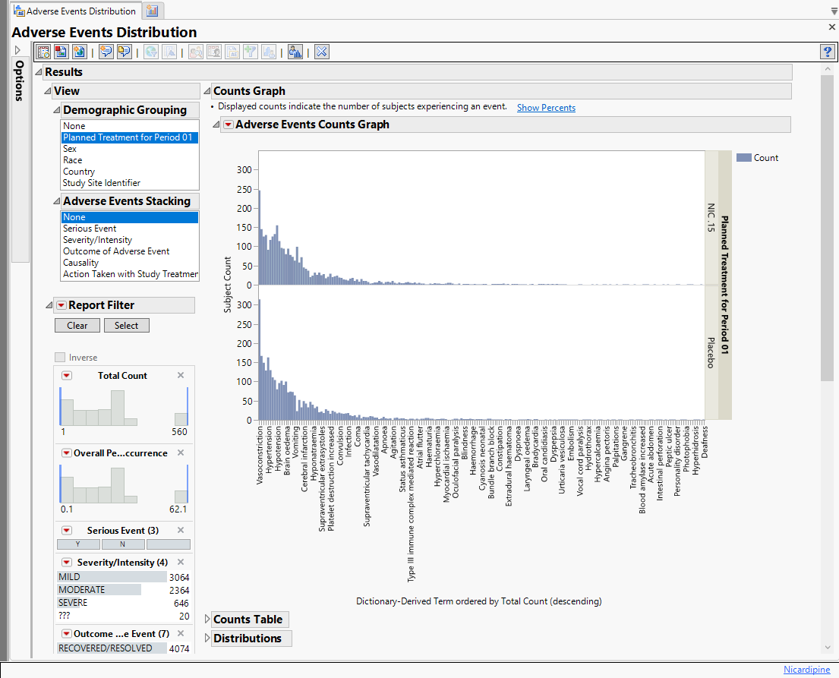Select MODERATE in the Severity/Intensity filter

click(x=82, y=590)
